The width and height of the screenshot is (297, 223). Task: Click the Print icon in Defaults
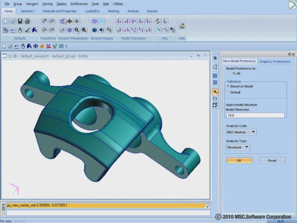click(27, 21)
